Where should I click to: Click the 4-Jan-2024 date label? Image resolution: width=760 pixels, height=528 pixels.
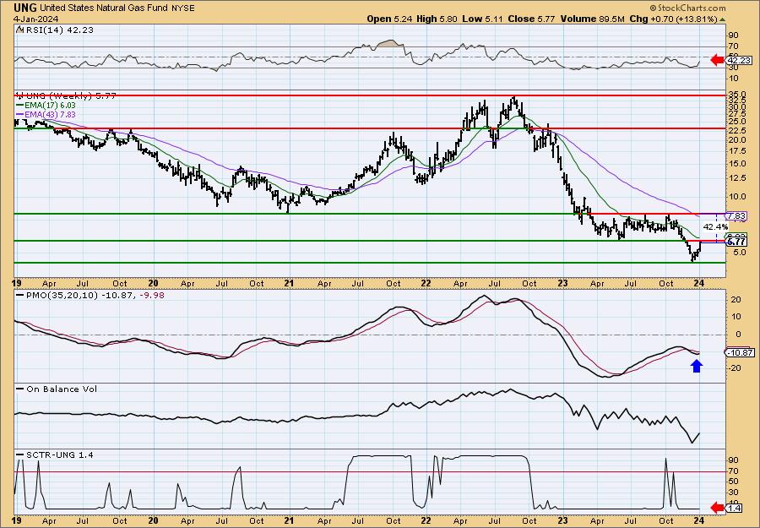pos(35,19)
